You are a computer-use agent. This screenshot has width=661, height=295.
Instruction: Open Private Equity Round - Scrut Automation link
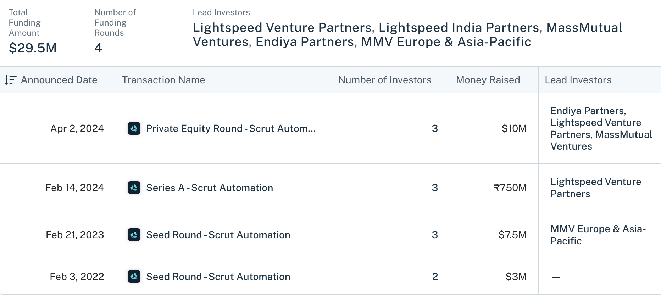click(x=231, y=128)
